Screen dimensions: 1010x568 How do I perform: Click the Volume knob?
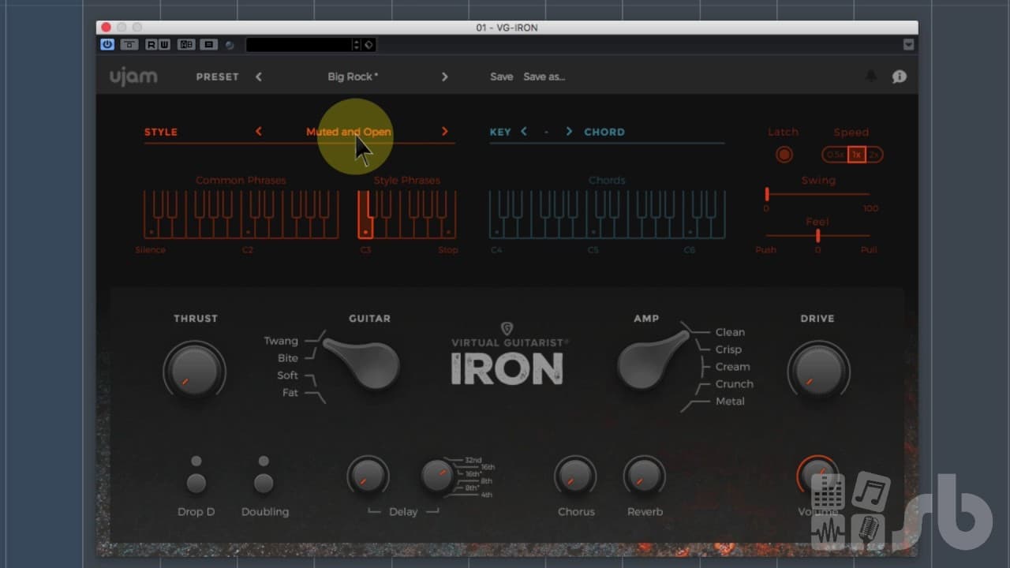[x=817, y=476]
